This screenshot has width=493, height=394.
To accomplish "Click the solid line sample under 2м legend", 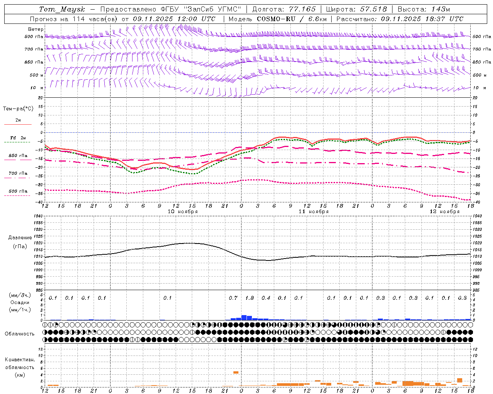I will coord(18,125).
